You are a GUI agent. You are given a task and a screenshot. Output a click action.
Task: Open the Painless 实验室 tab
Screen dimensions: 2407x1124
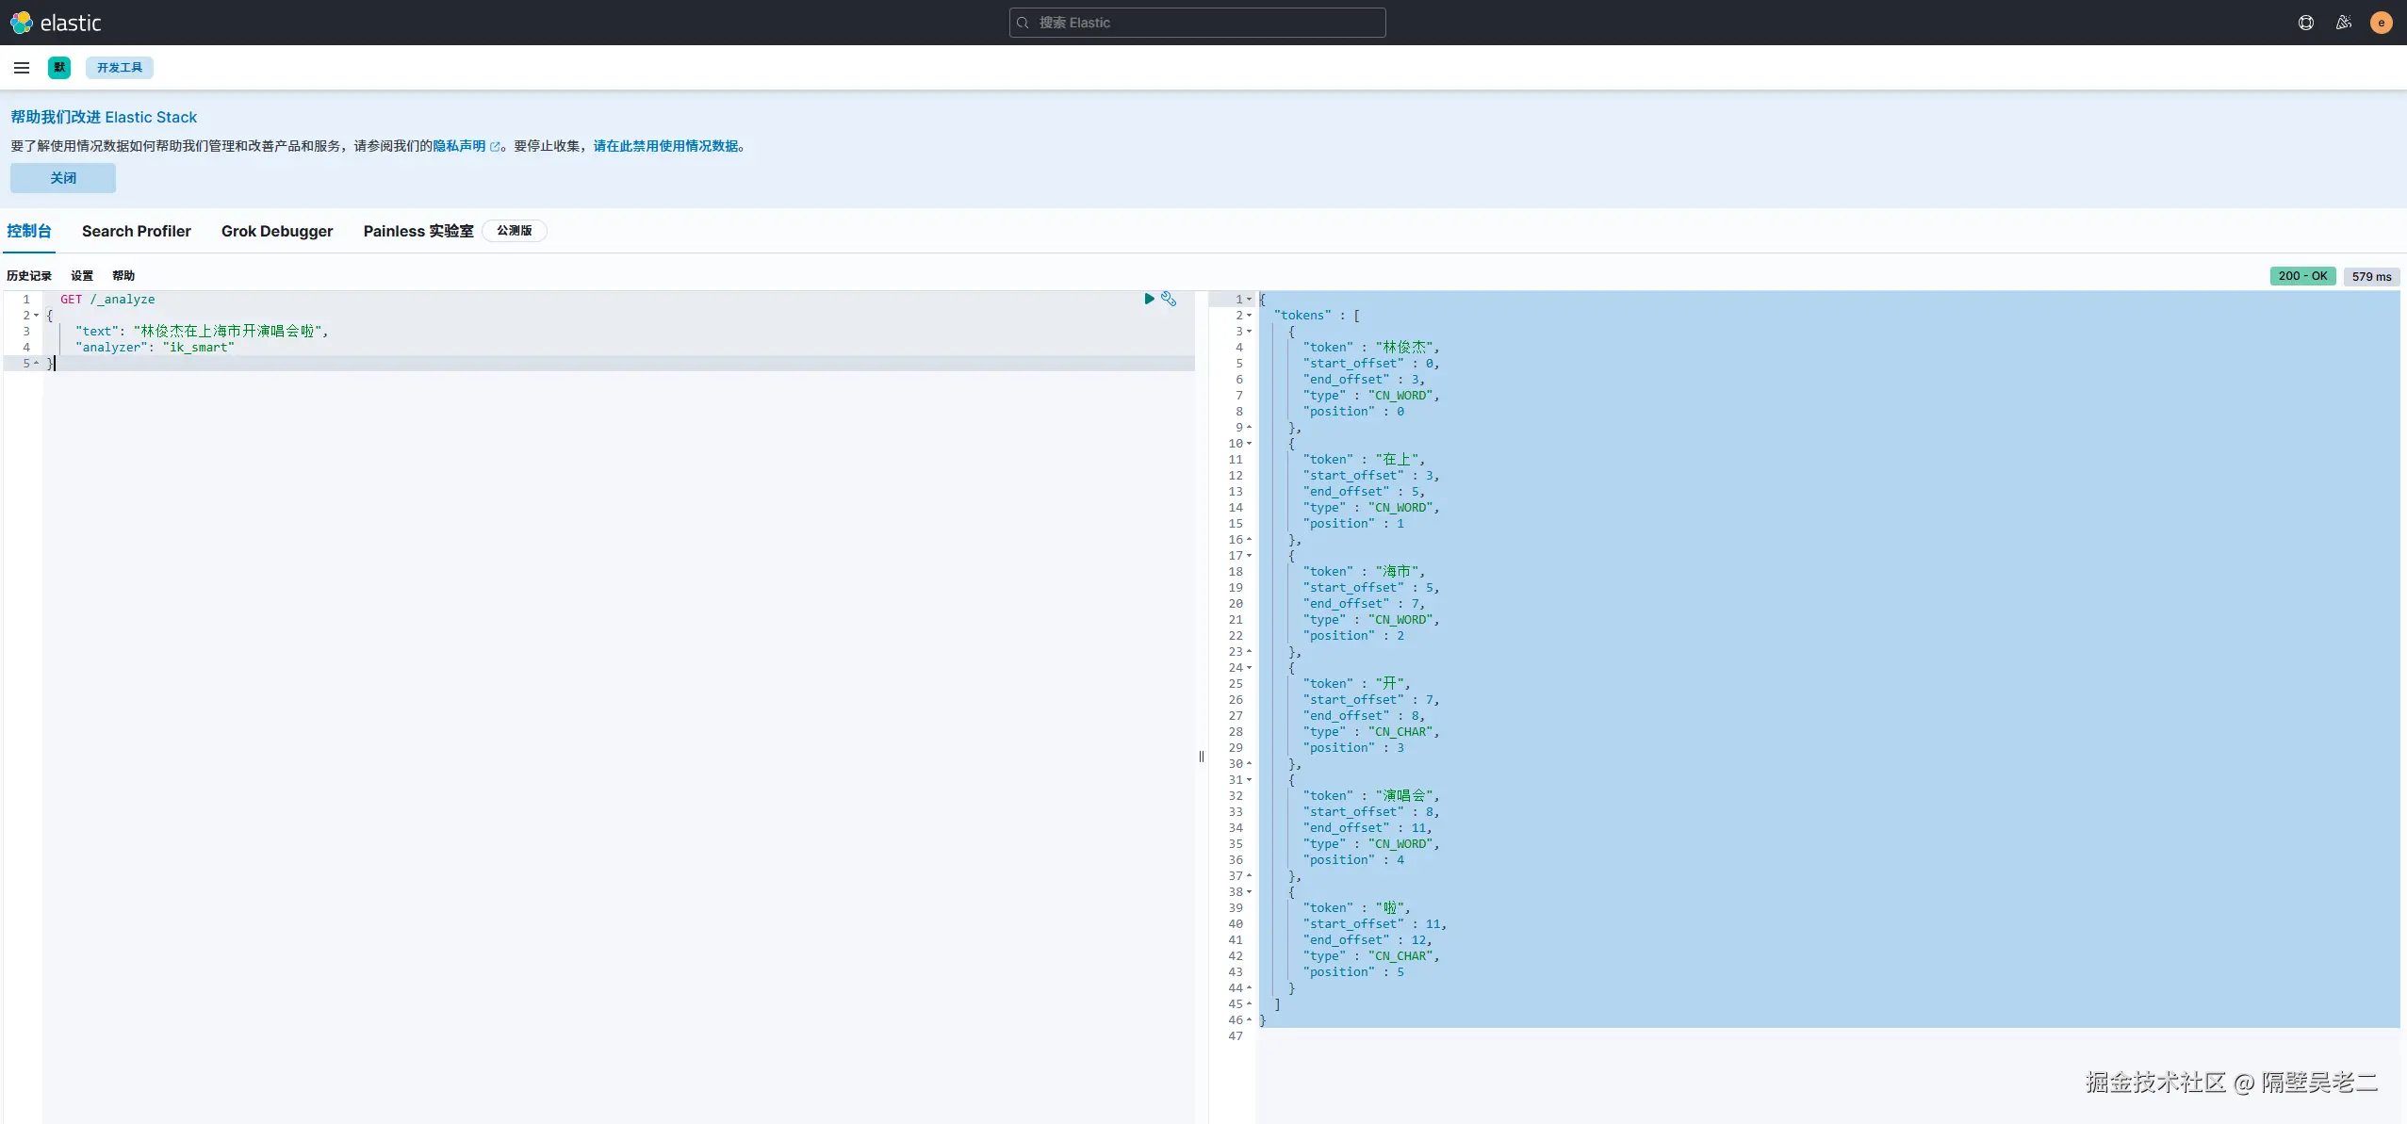pos(418,231)
